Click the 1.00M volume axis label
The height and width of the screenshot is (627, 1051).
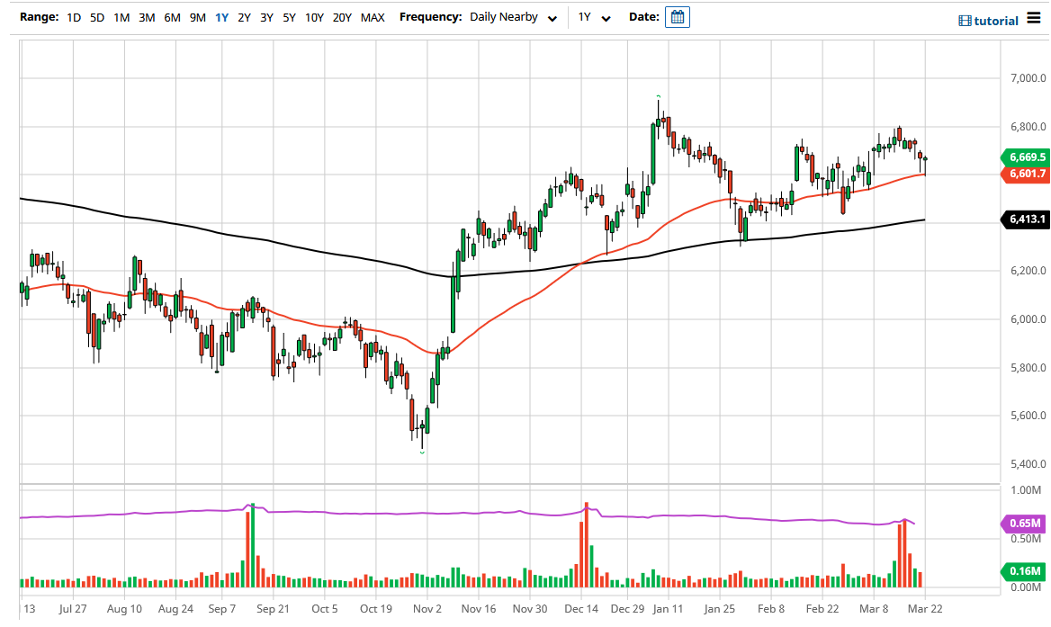coord(1026,490)
